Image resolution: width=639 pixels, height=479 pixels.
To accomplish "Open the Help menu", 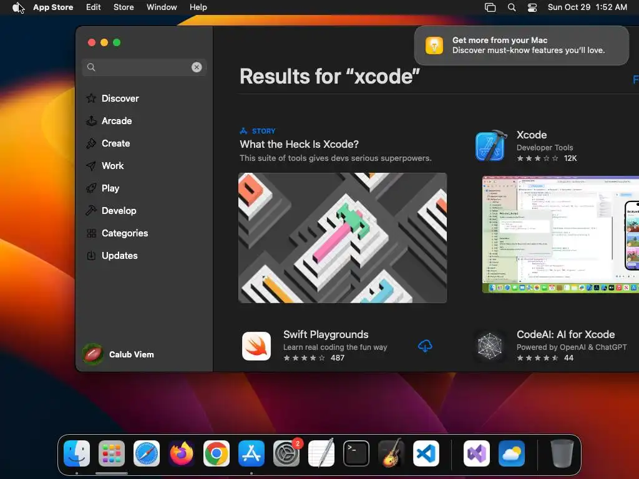I will point(198,7).
